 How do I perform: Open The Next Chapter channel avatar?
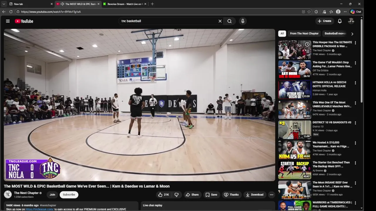click(x=8, y=195)
